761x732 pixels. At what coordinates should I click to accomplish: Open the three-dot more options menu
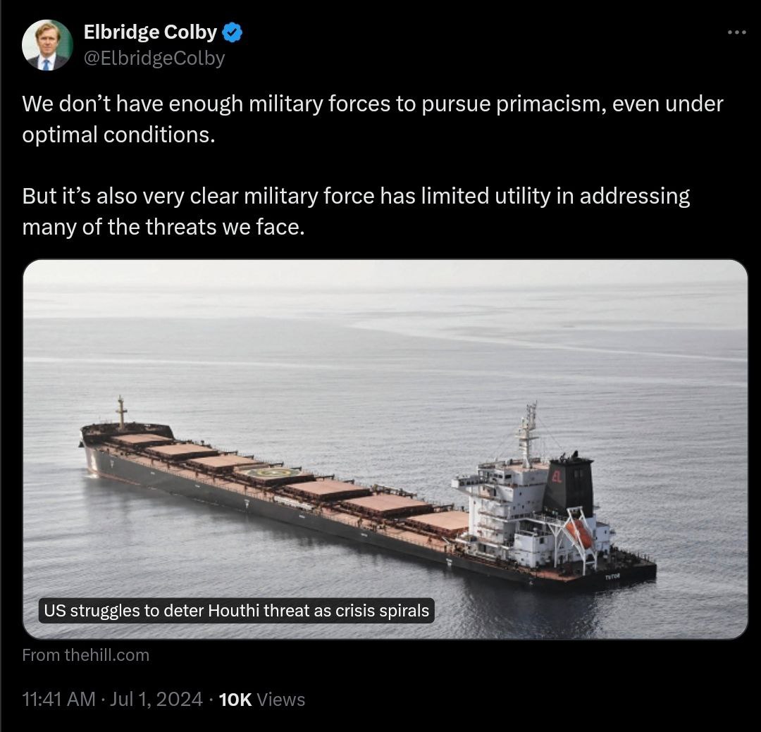click(736, 32)
